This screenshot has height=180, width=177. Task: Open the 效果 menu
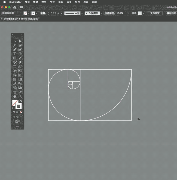click(69, 2)
